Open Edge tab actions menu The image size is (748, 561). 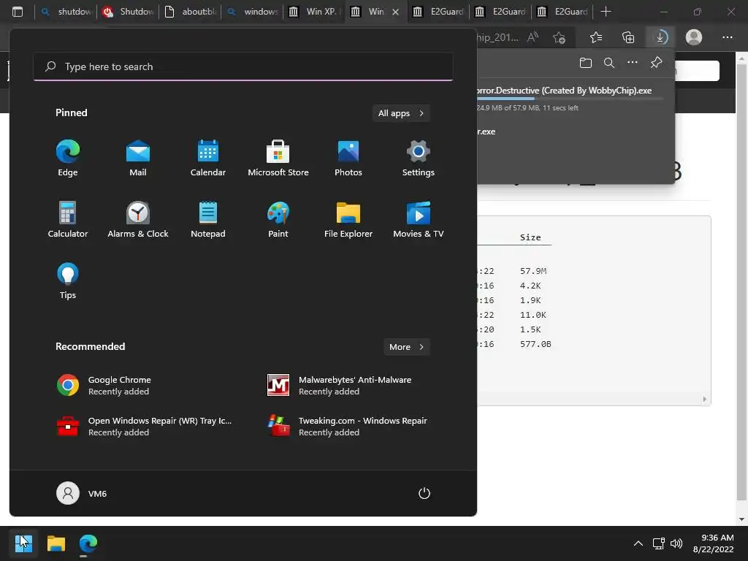pos(18,12)
